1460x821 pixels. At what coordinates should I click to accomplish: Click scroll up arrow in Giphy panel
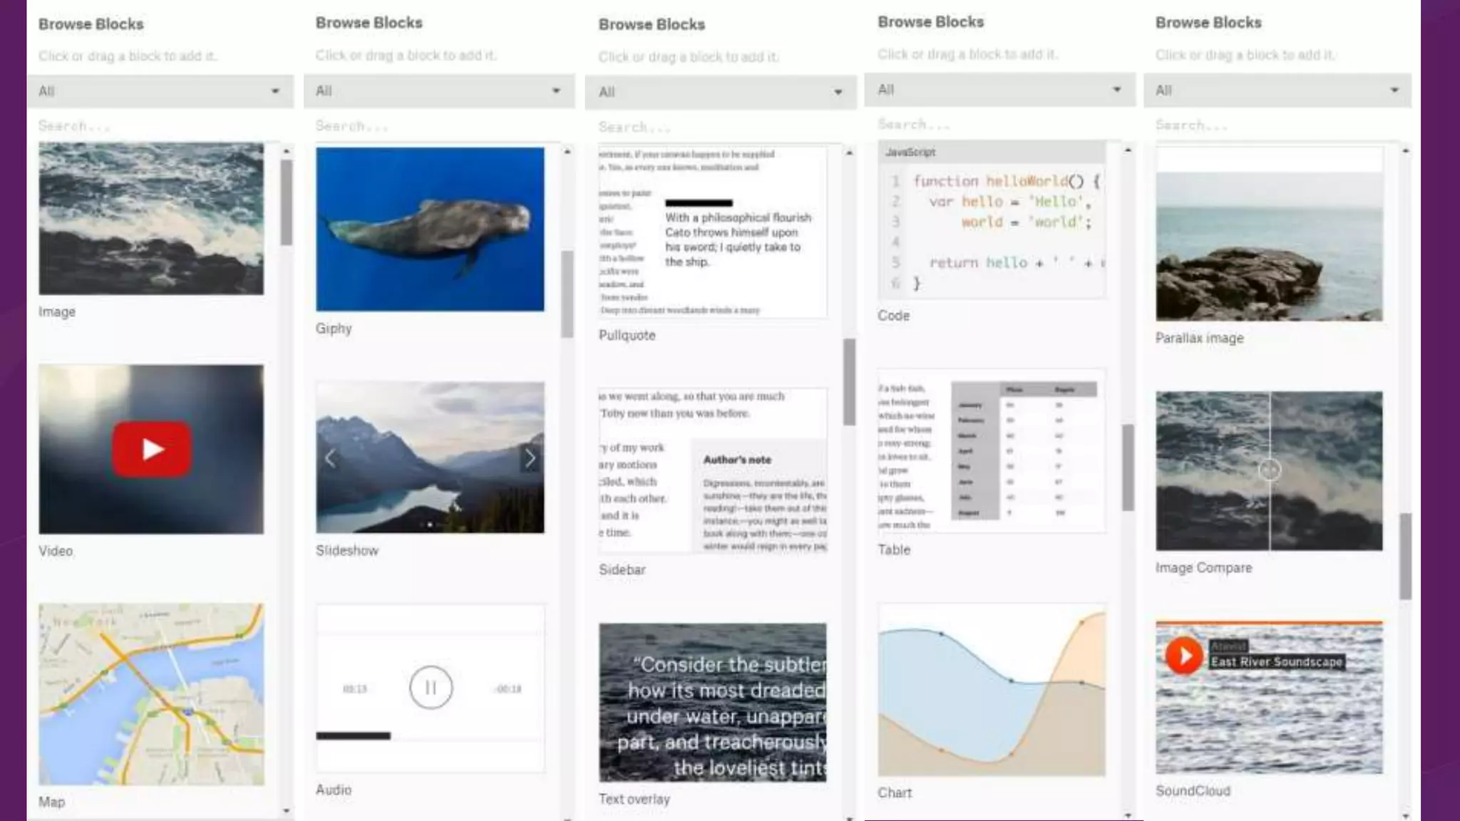(567, 152)
